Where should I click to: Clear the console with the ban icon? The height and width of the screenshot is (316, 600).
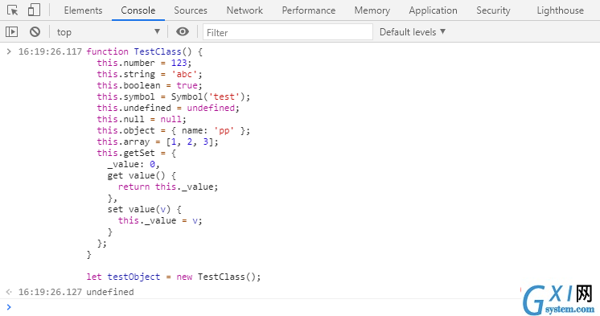coord(35,31)
